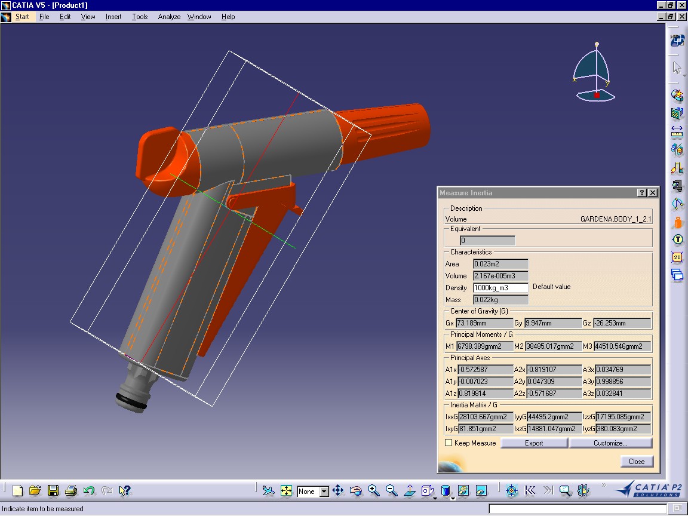Open the Insert menu
688x516 pixels.
(x=113, y=17)
